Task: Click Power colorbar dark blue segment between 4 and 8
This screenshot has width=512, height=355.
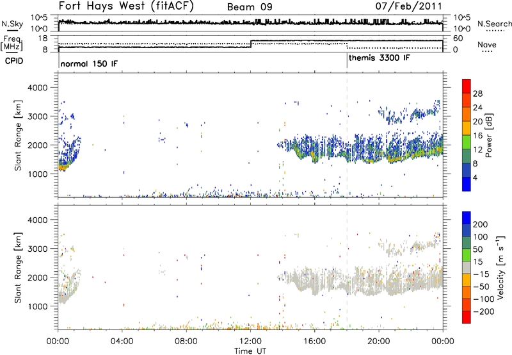Action: tap(467, 170)
